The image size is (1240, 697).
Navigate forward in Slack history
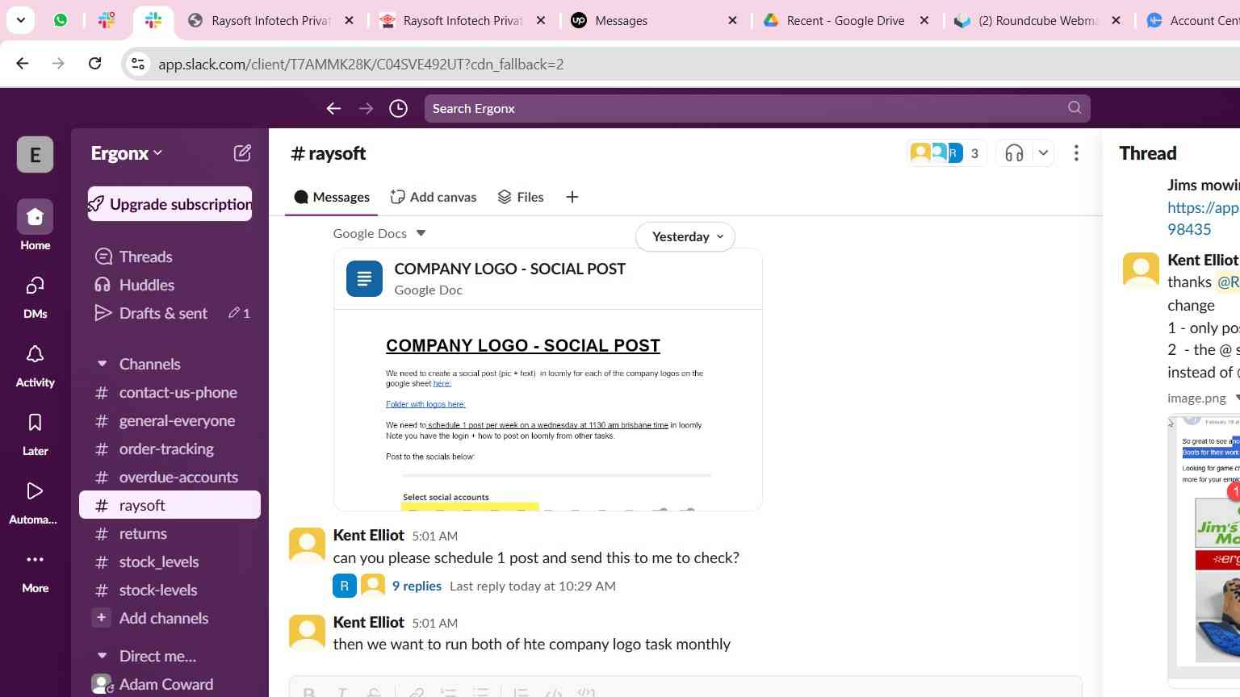pos(366,108)
